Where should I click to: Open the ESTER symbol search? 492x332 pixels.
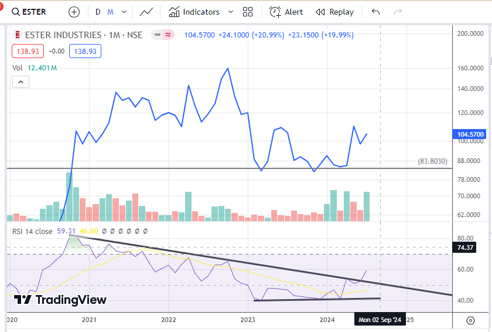(29, 12)
